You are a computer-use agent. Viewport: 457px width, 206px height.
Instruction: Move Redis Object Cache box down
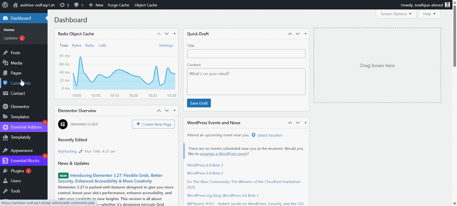pyautogui.click(x=167, y=34)
